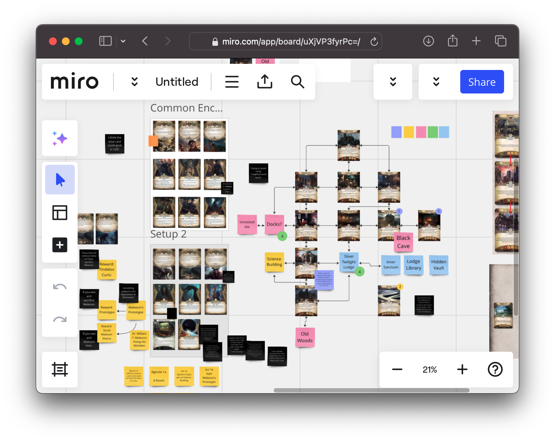Click the Setup 2 frame title
This screenshot has width=555, height=441.
point(168,234)
